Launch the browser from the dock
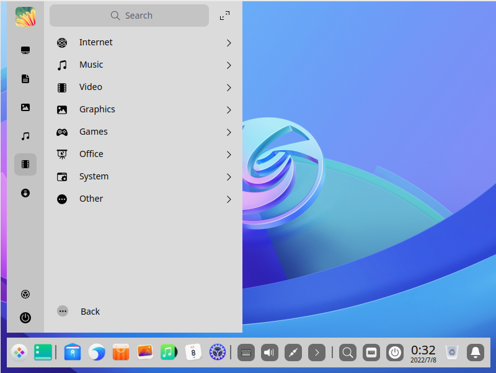496x373 pixels. (96, 352)
